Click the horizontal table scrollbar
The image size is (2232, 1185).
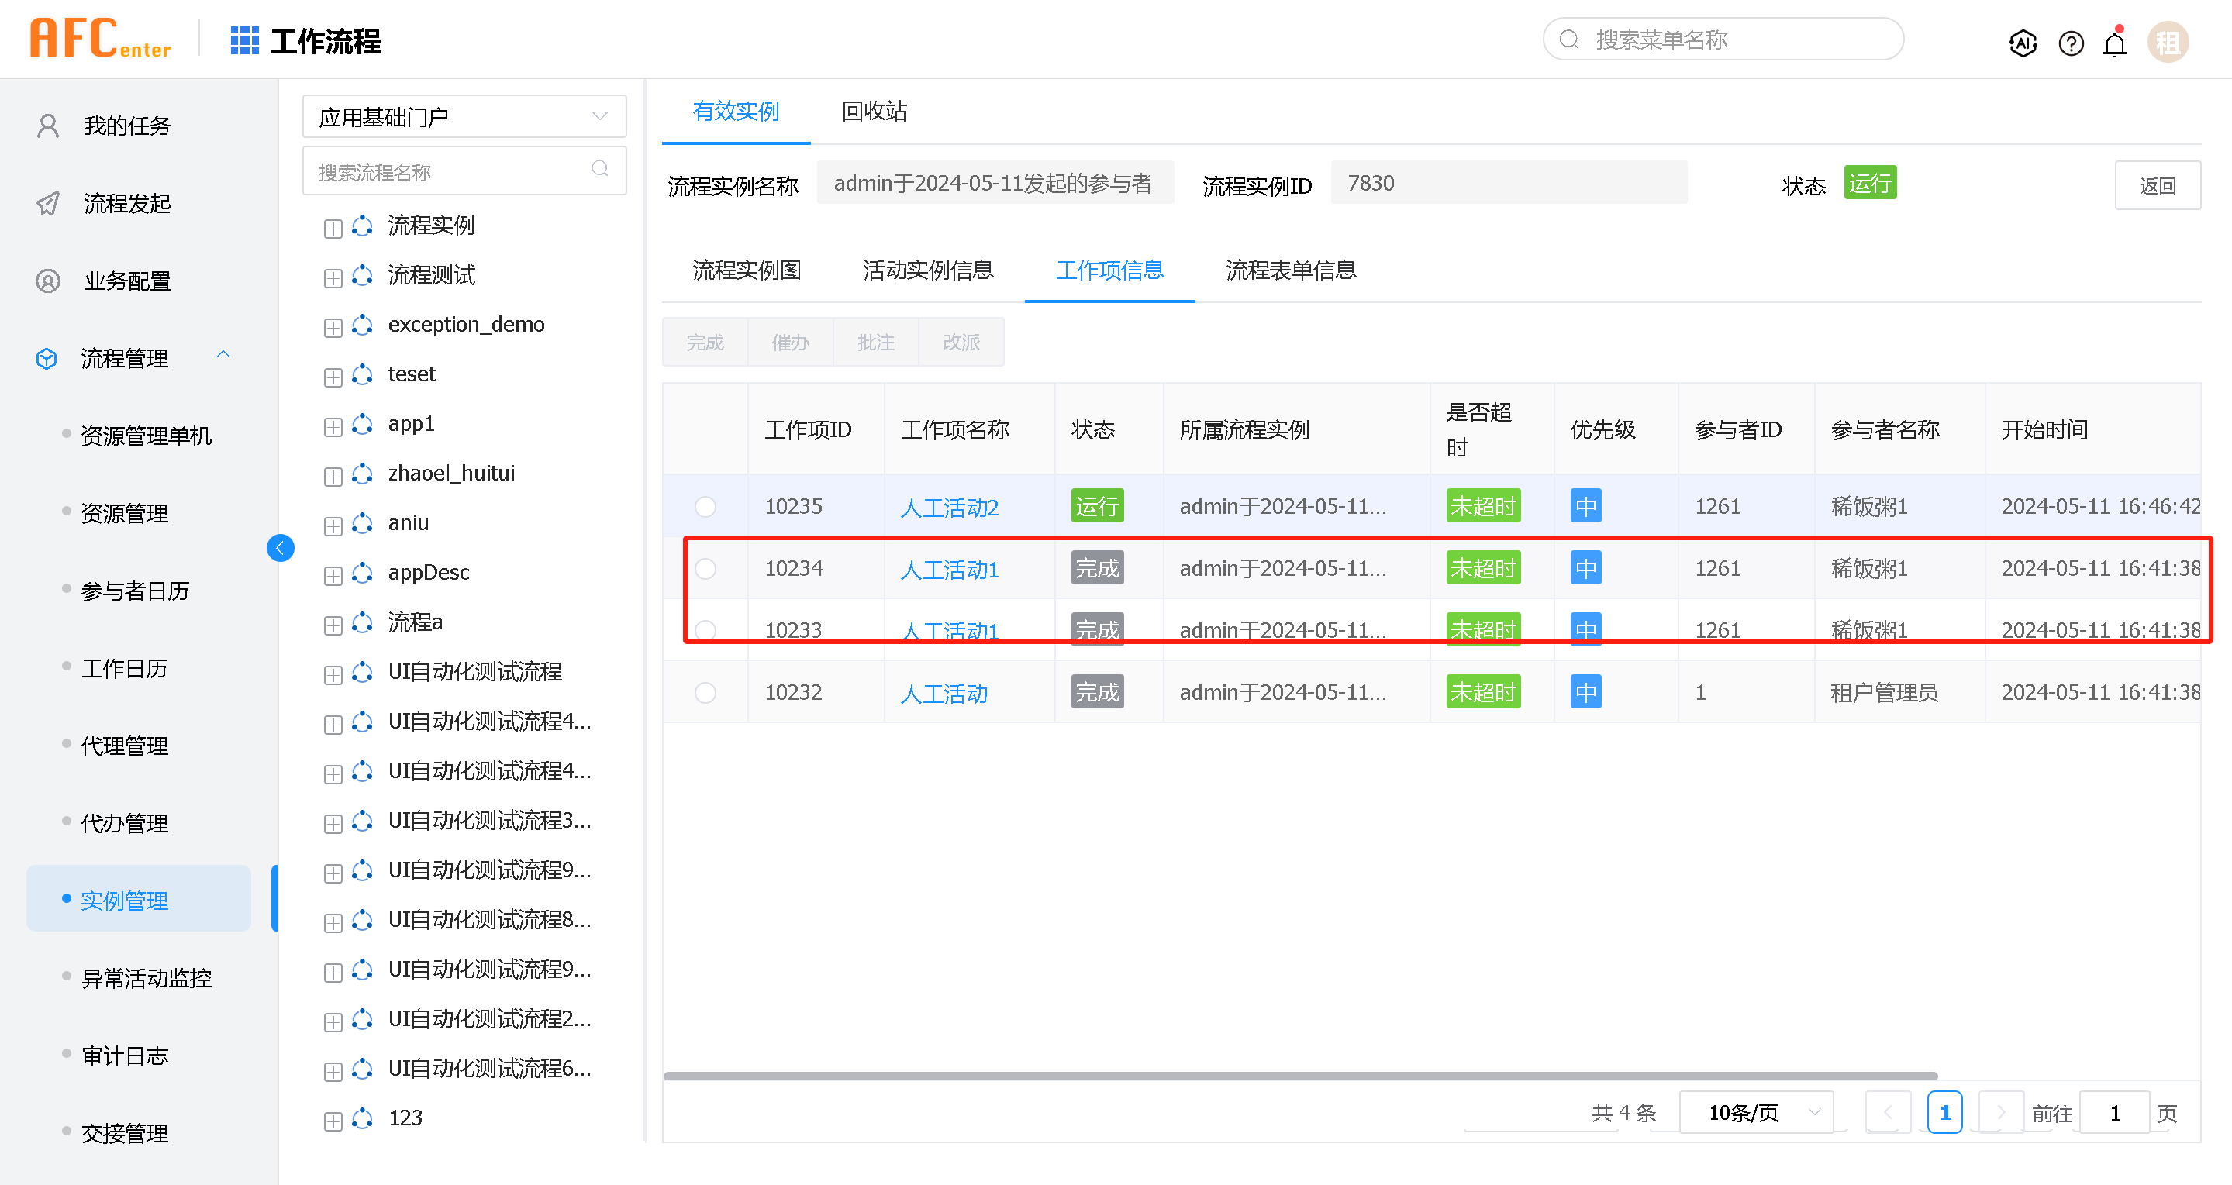(1299, 1075)
